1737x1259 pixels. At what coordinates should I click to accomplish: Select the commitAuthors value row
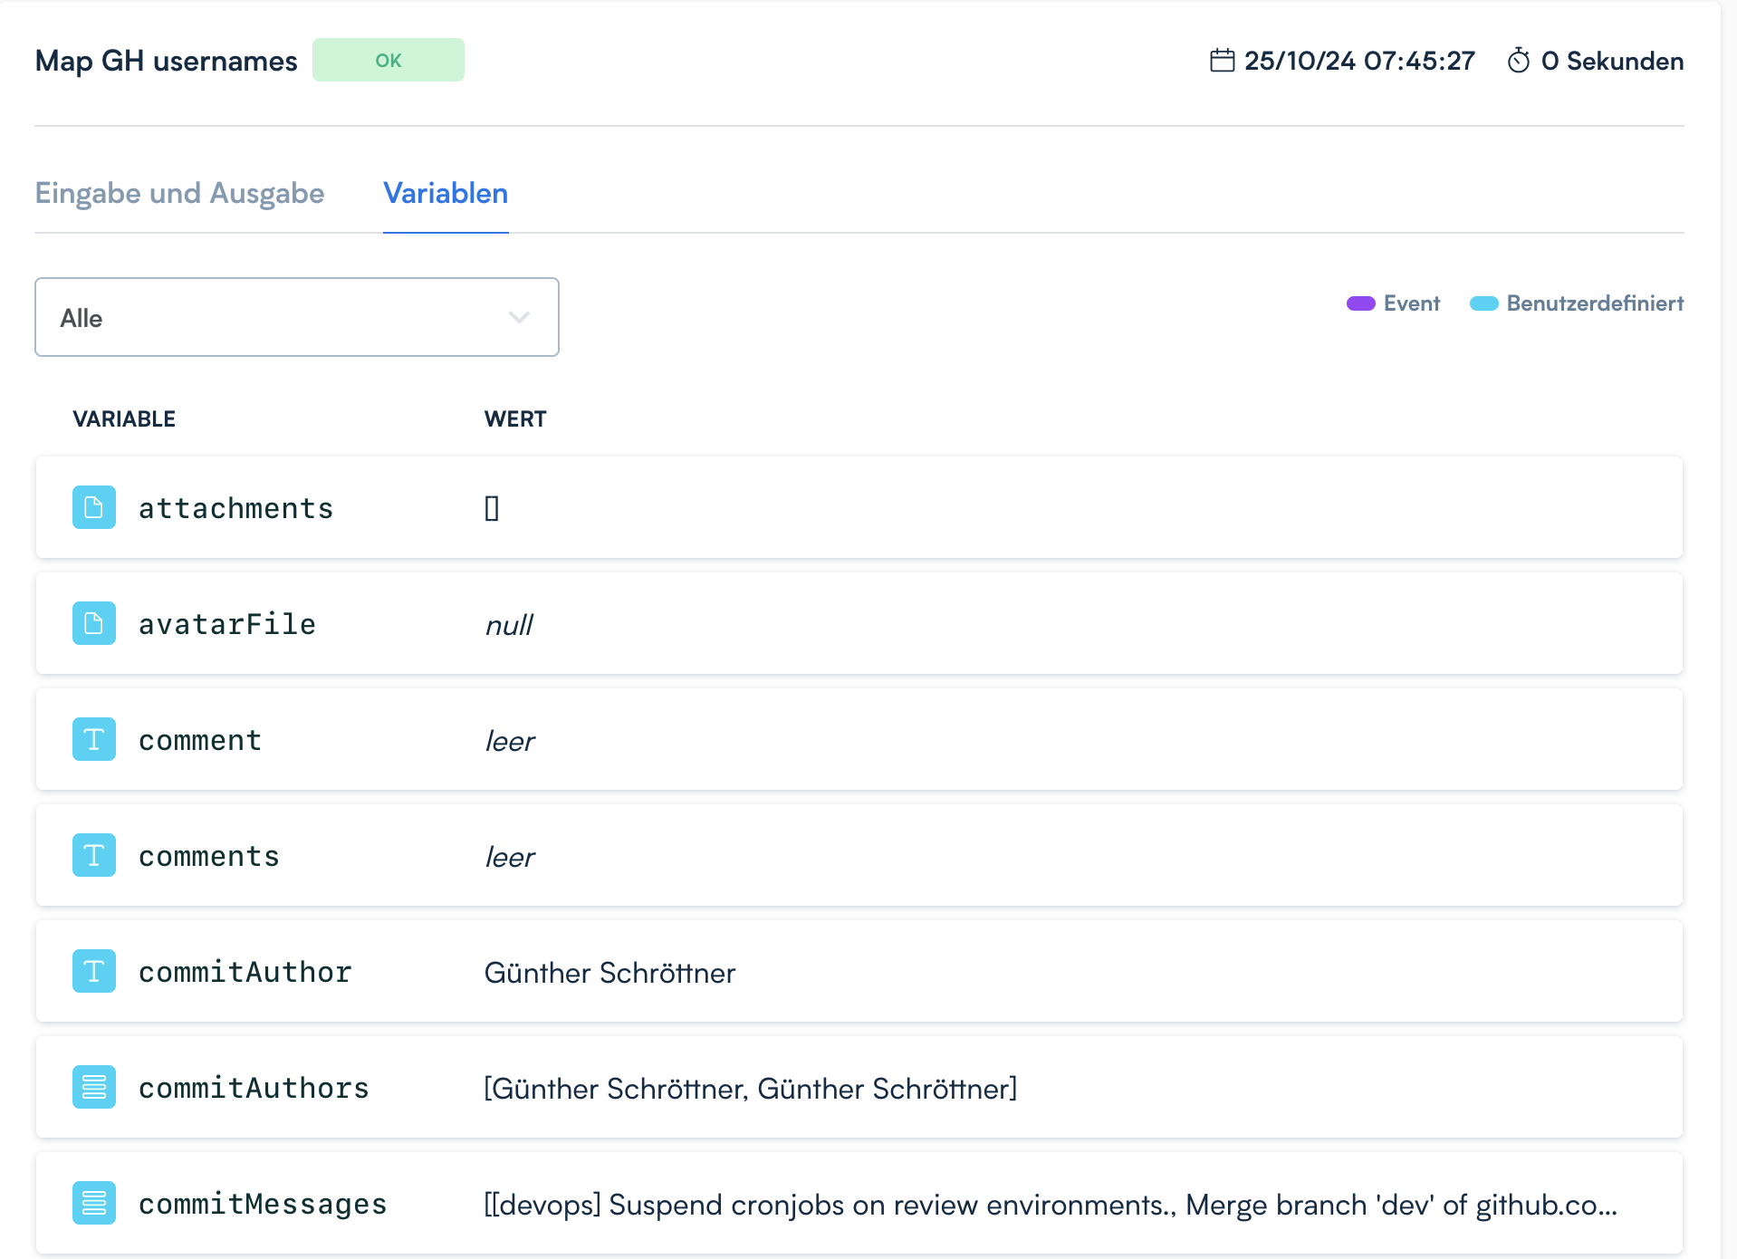[751, 1089]
